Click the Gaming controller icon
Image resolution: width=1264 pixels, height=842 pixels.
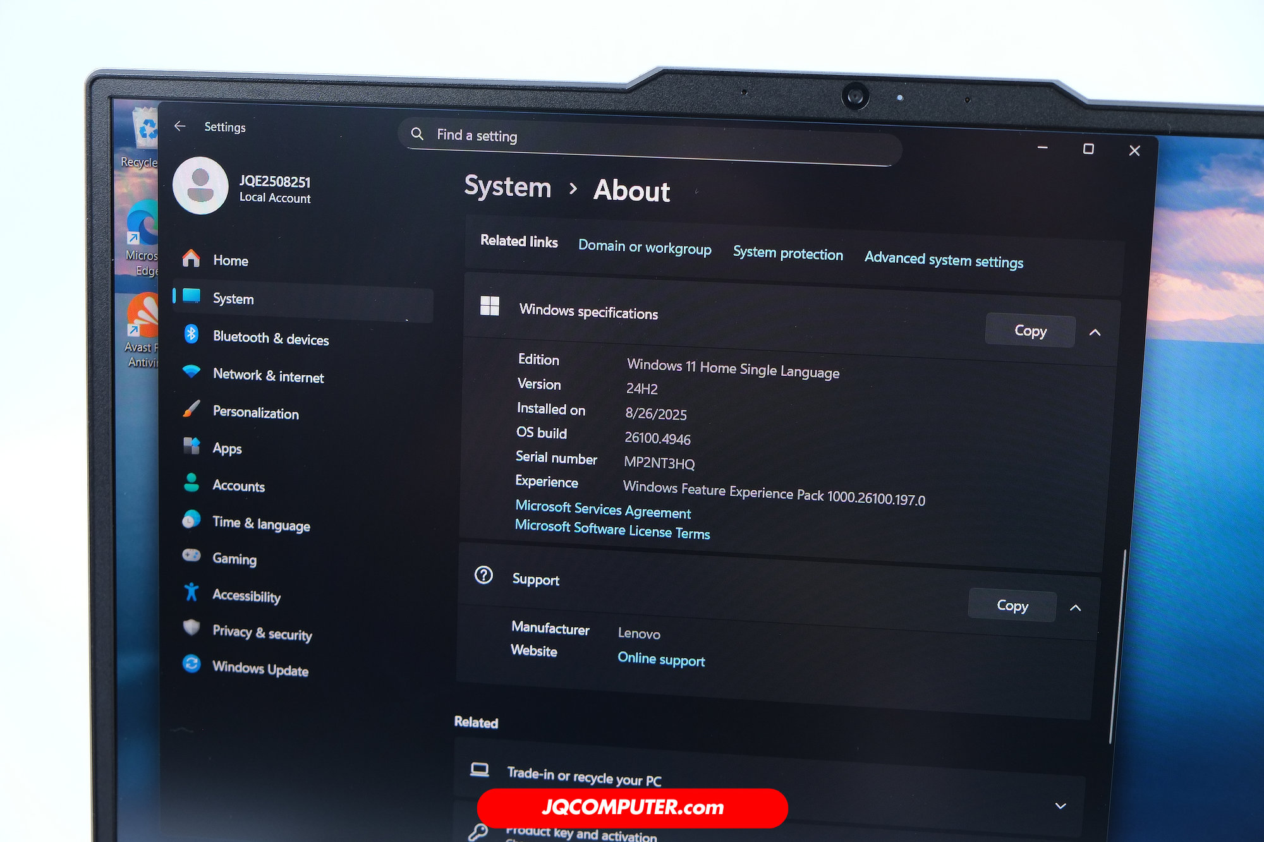[191, 555]
